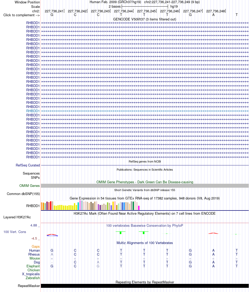Click the orange 'Gaps' label
The image size is (249, 292).
36,247
